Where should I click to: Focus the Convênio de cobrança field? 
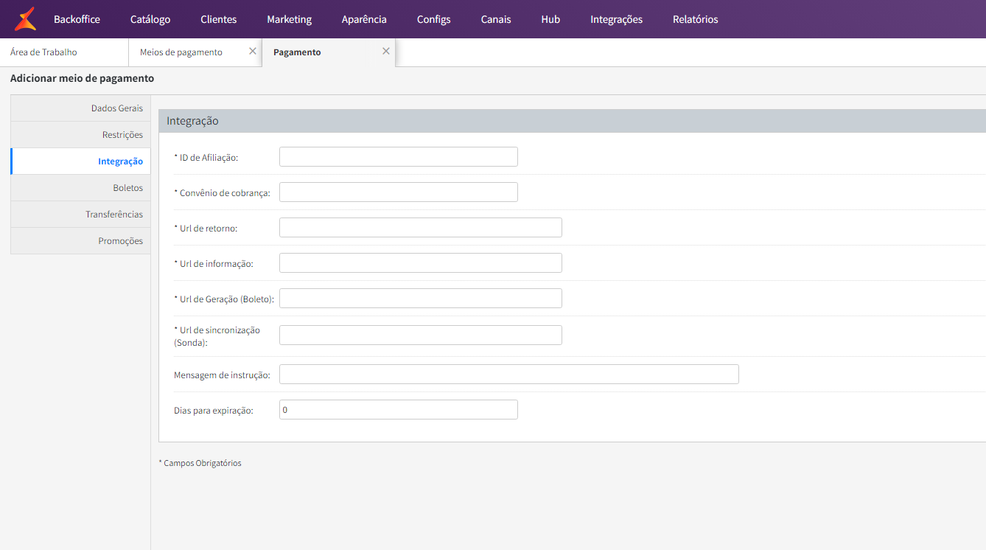click(x=399, y=192)
